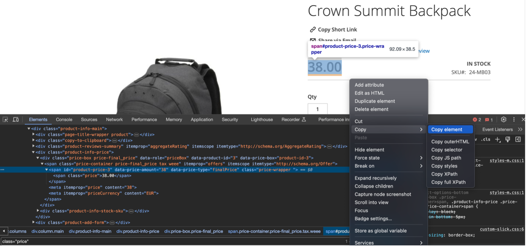Expand the product-reviews-summary div node
This screenshot has height=247, width=527.
(34, 146)
